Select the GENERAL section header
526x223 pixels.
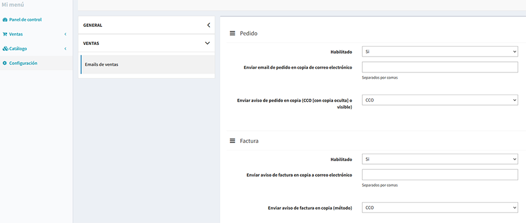[x=146, y=25]
